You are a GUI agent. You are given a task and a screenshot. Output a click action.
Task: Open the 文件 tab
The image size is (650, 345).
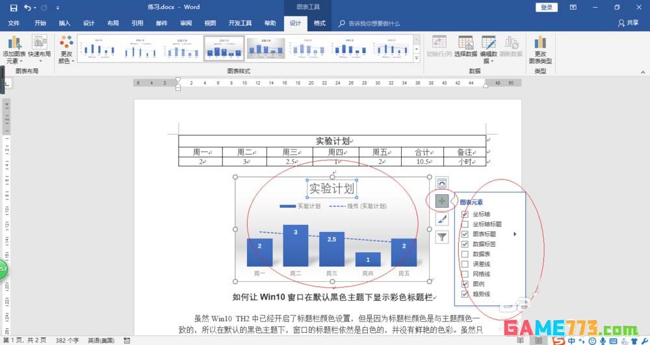[14, 23]
